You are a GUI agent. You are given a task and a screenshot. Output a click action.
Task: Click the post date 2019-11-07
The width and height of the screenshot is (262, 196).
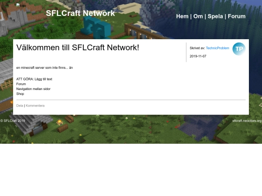point(198,56)
